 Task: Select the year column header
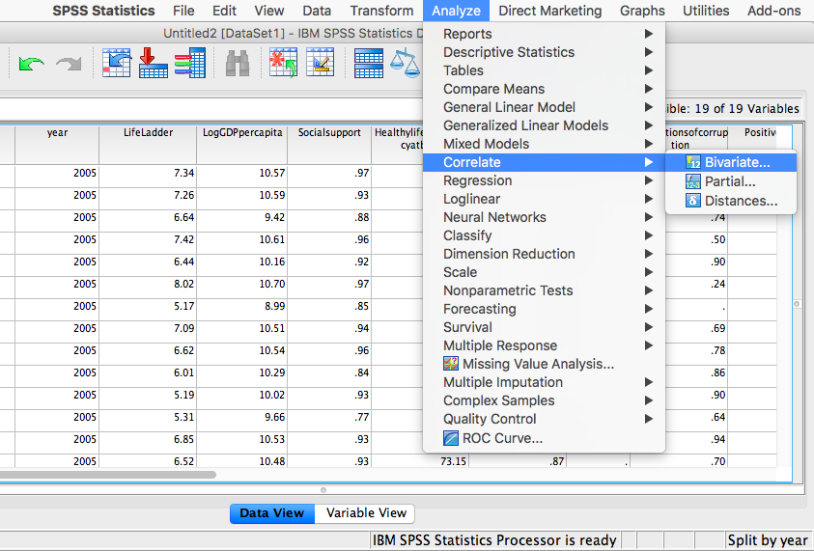57,144
